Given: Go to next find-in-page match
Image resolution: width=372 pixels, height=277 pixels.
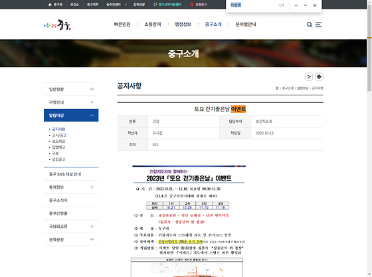Looking at the screenshot, I should (306, 5).
